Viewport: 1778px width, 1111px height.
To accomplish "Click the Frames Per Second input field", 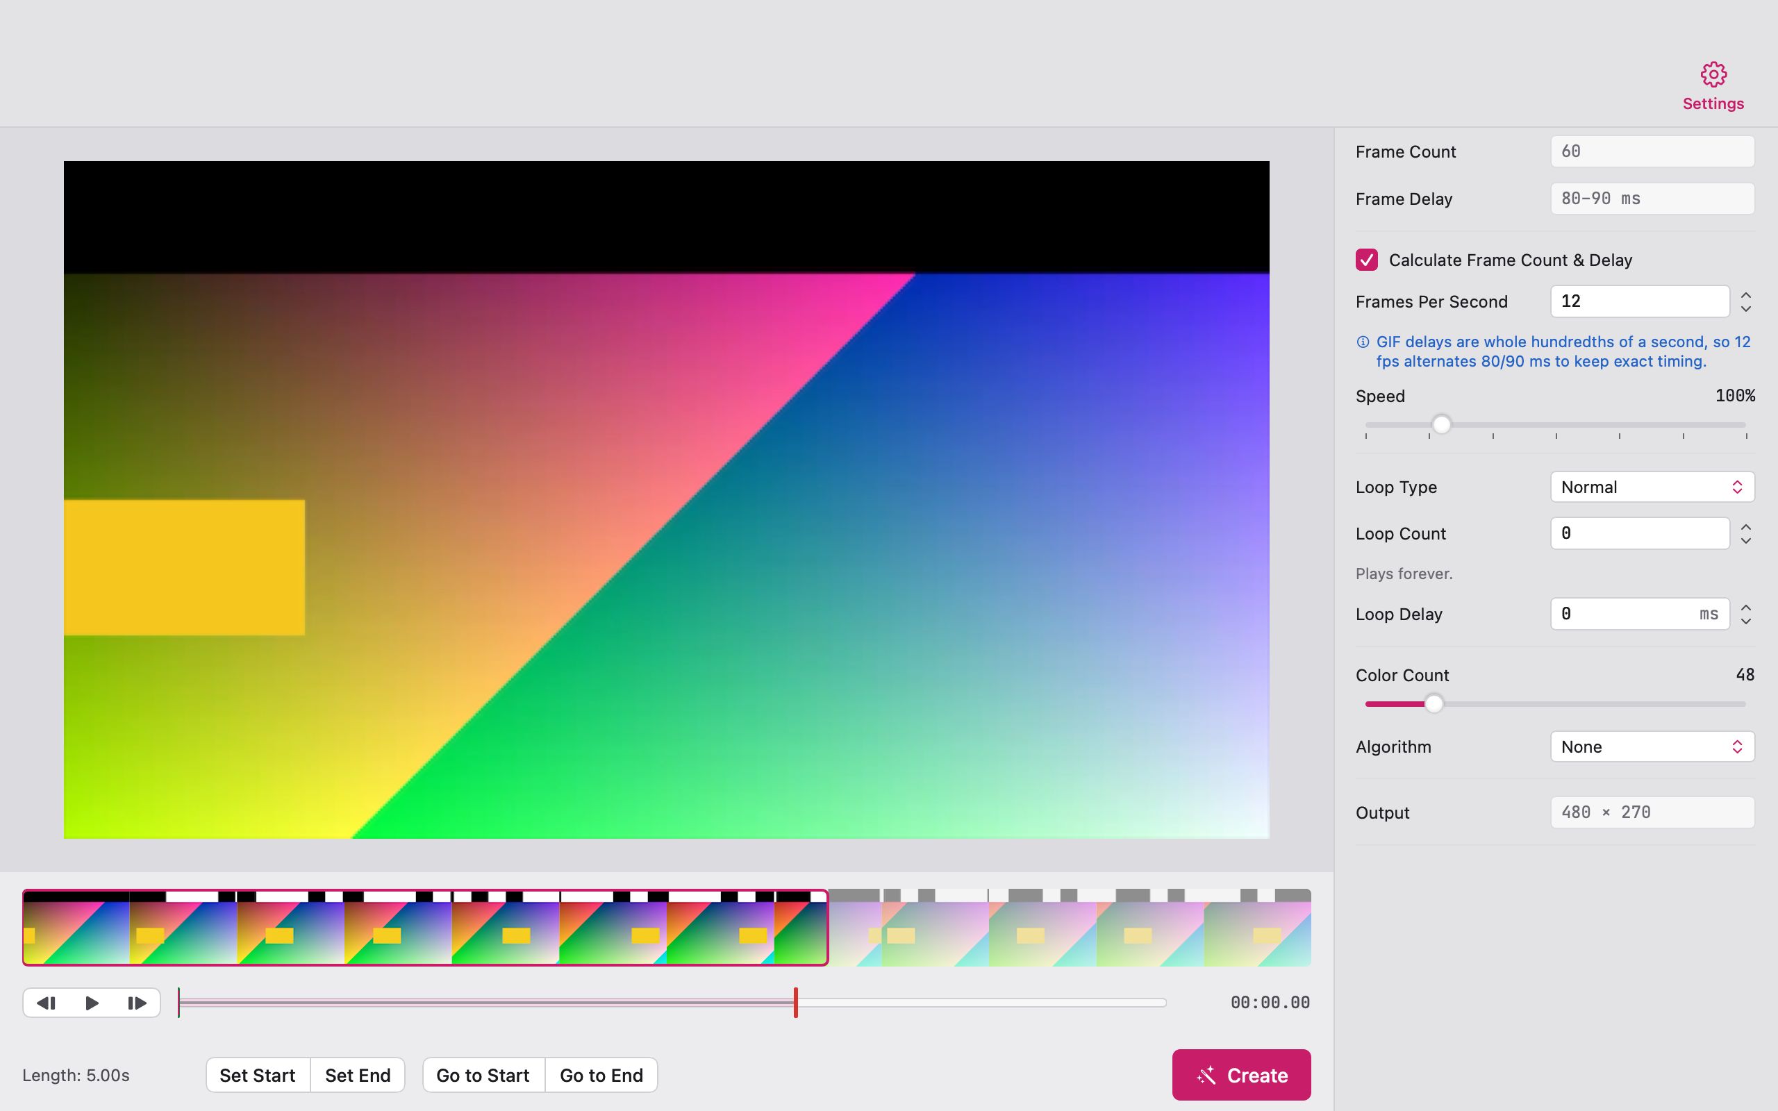I will [1640, 301].
